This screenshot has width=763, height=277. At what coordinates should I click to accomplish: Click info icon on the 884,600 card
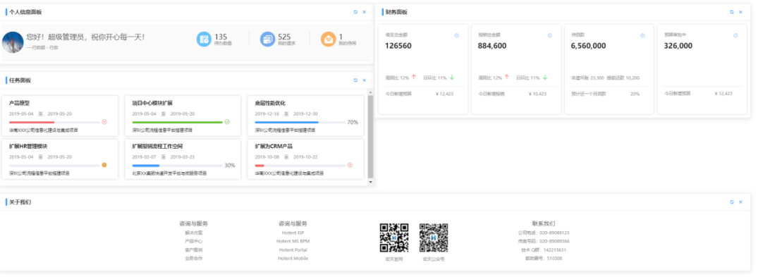pos(550,35)
